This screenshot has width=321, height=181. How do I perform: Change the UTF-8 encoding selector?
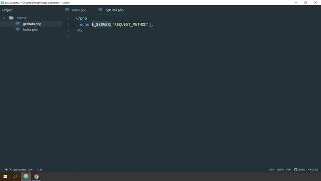[x=280, y=170]
